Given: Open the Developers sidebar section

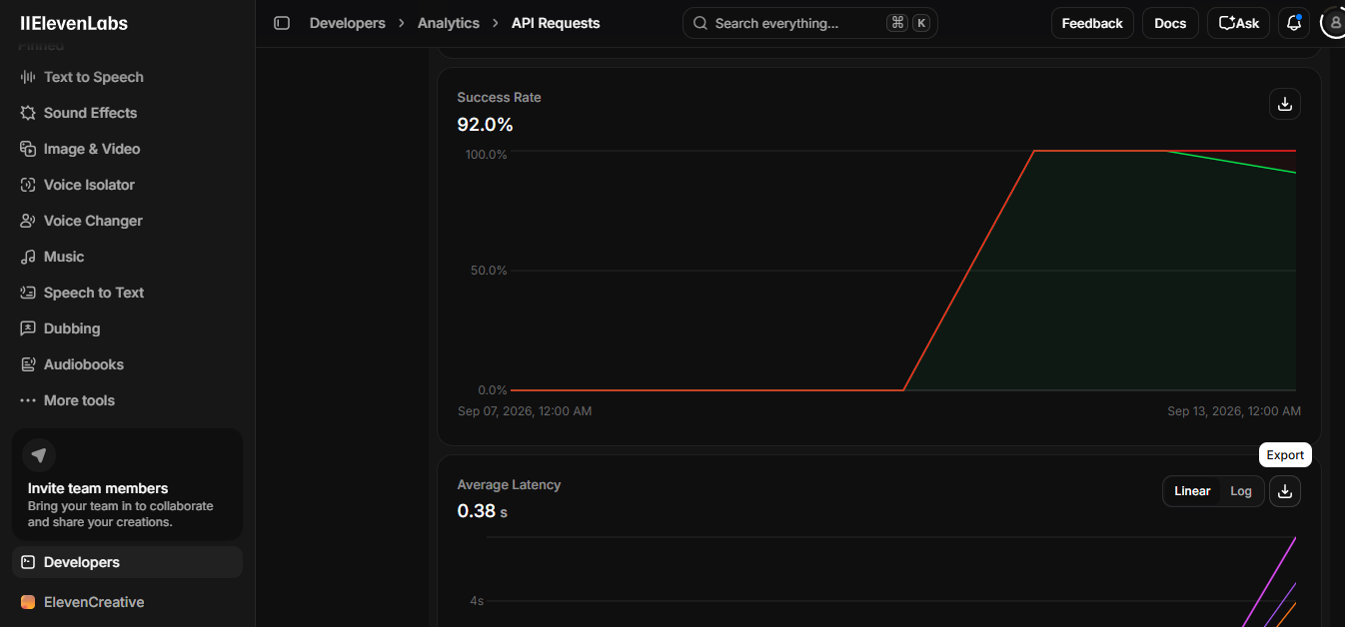Looking at the screenshot, I should tap(127, 562).
